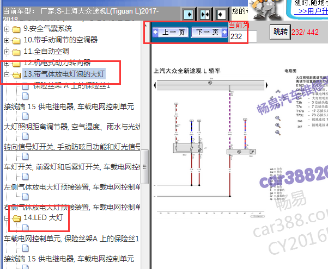Click document icon above 车灯开关
Image resolution: width=328 pixels, height=269 pixels.
point(25,157)
